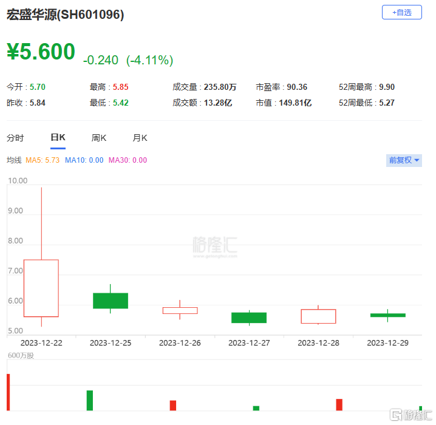
Task: Select the 2023-12-22 red candlestick
Action: click(41, 288)
